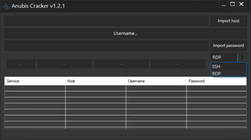Focus the password field beside Import password
251x140 pixels.
[106, 46]
